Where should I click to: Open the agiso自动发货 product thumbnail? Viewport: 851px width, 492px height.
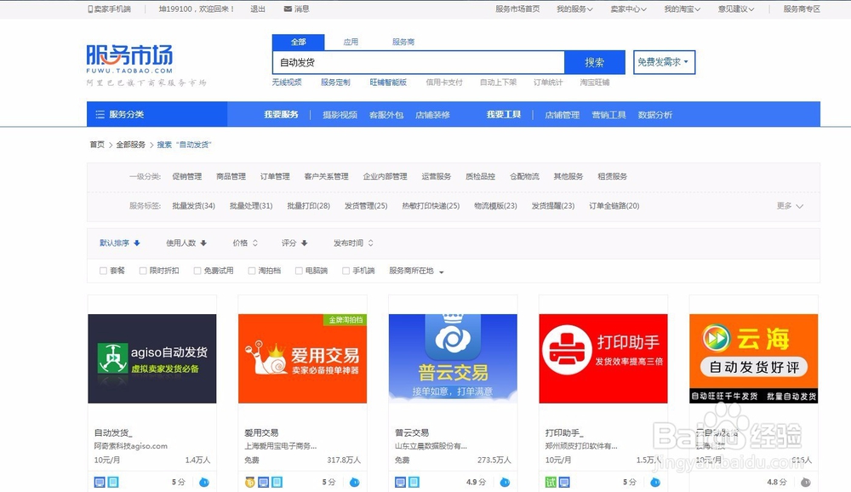[152, 358]
